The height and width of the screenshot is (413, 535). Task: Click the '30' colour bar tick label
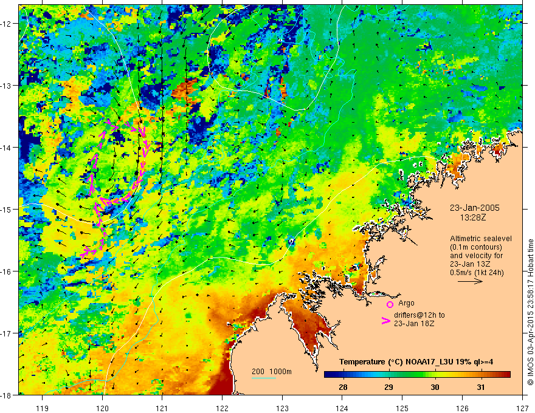pos(435,387)
